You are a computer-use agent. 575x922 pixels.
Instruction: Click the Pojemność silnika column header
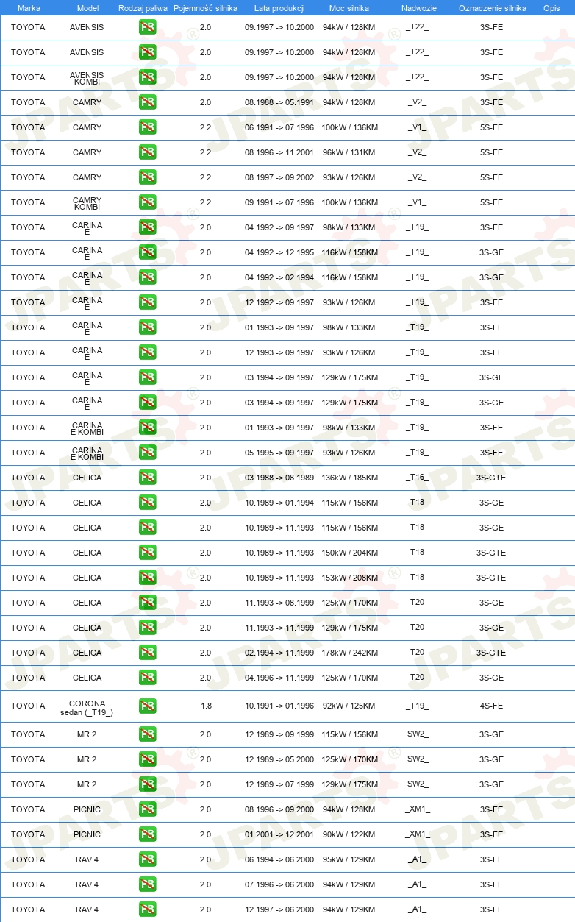tap(205, 8)
